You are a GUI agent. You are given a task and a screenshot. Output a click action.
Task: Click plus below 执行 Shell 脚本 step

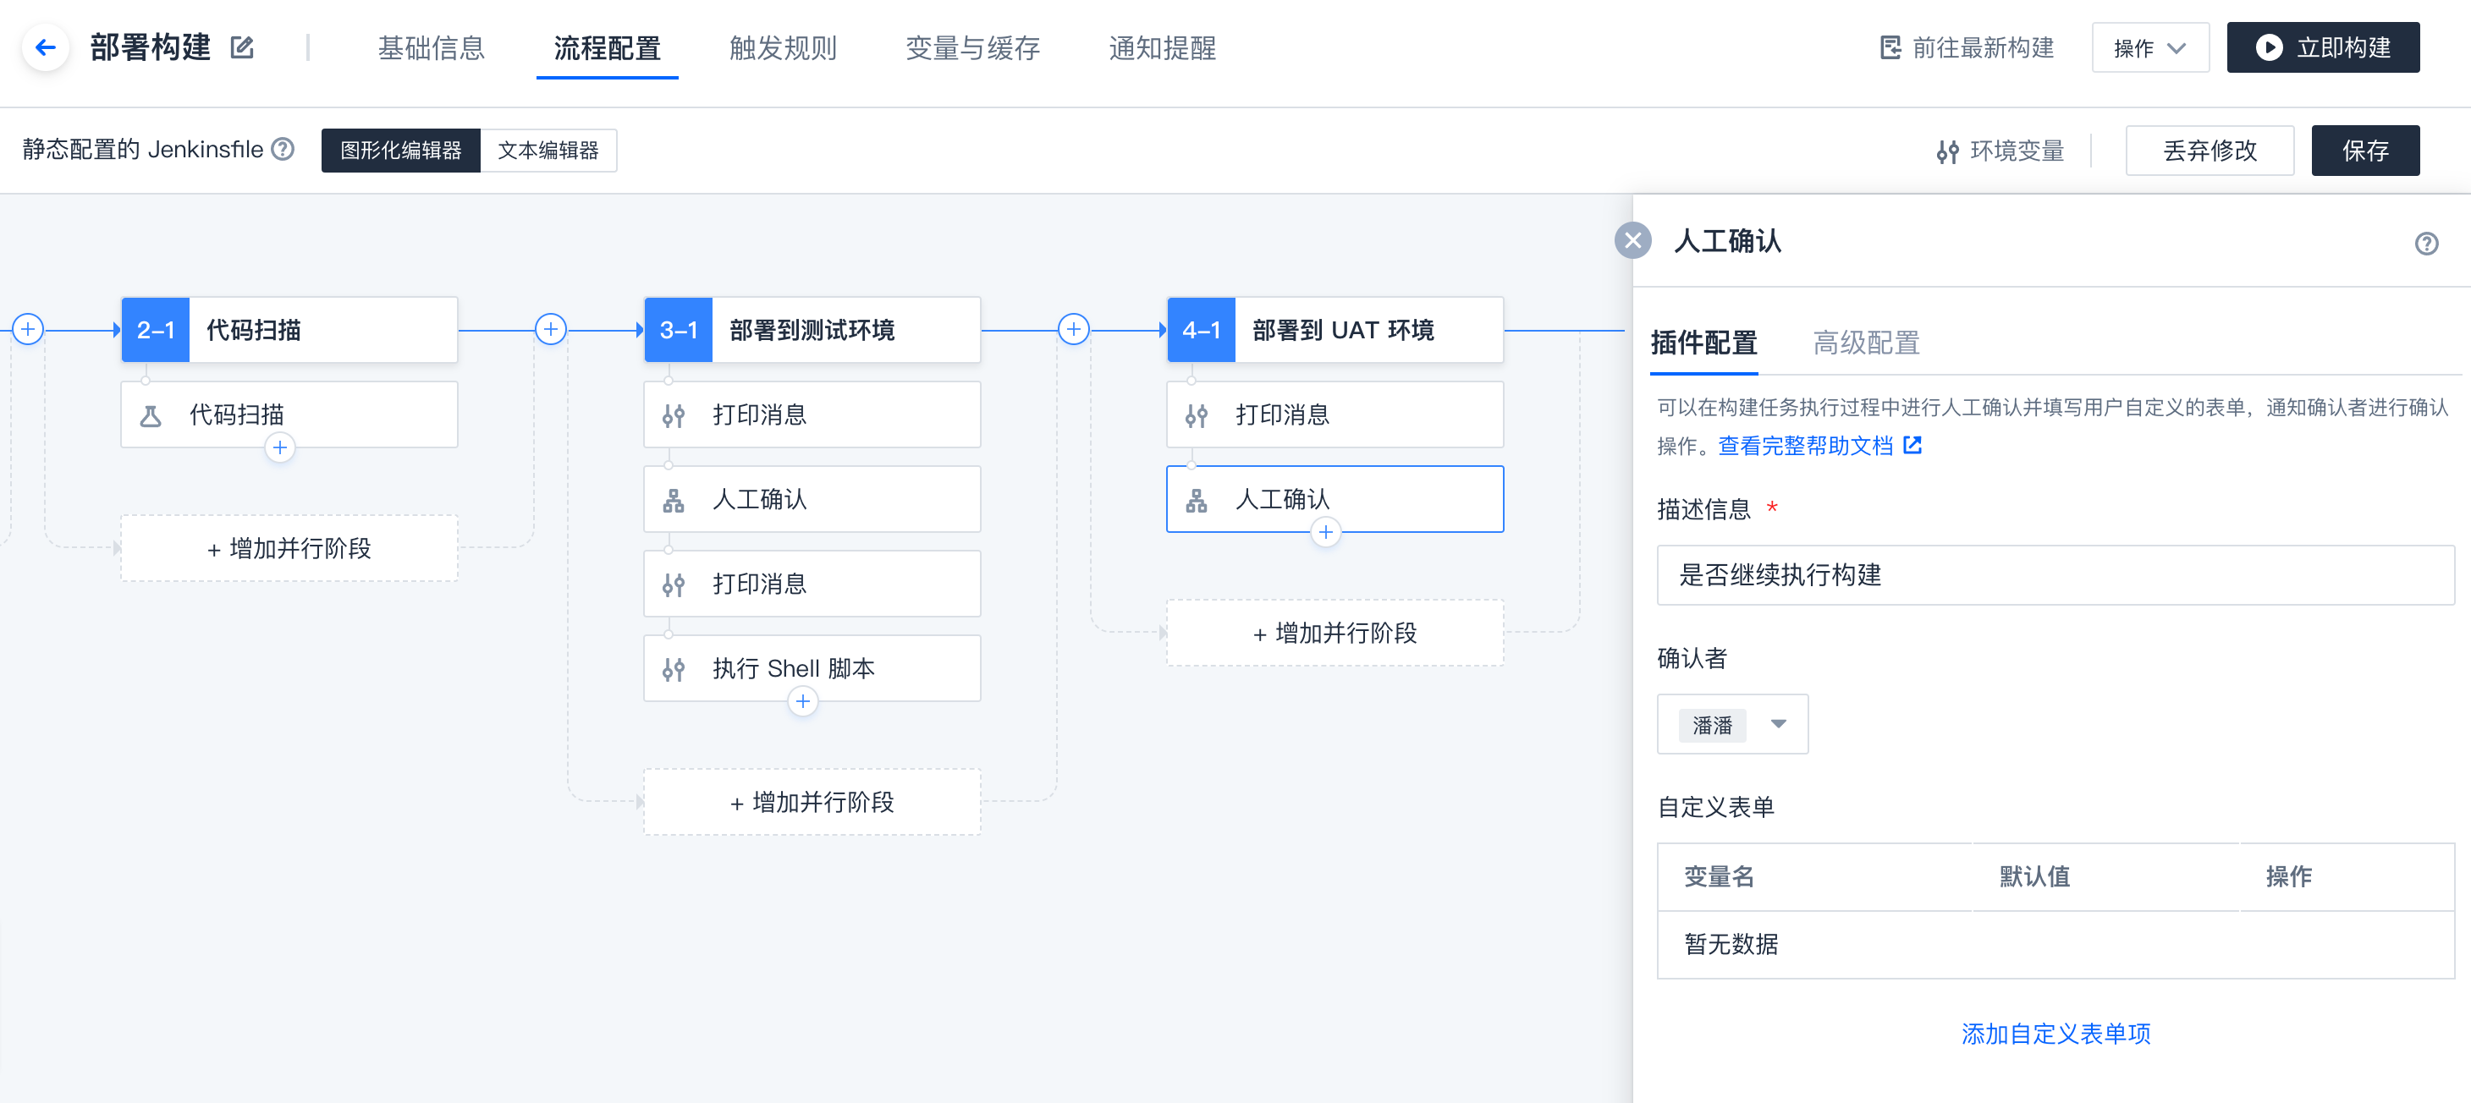(x=802, y=701)
